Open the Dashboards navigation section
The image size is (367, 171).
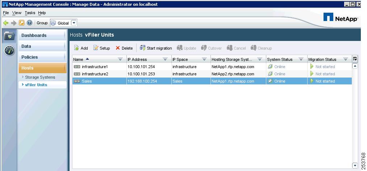tap(42, 35)
